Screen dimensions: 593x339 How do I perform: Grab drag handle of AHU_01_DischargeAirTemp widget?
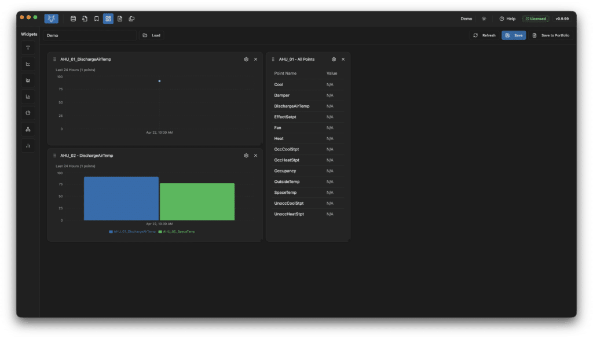(x=54, y=60)
